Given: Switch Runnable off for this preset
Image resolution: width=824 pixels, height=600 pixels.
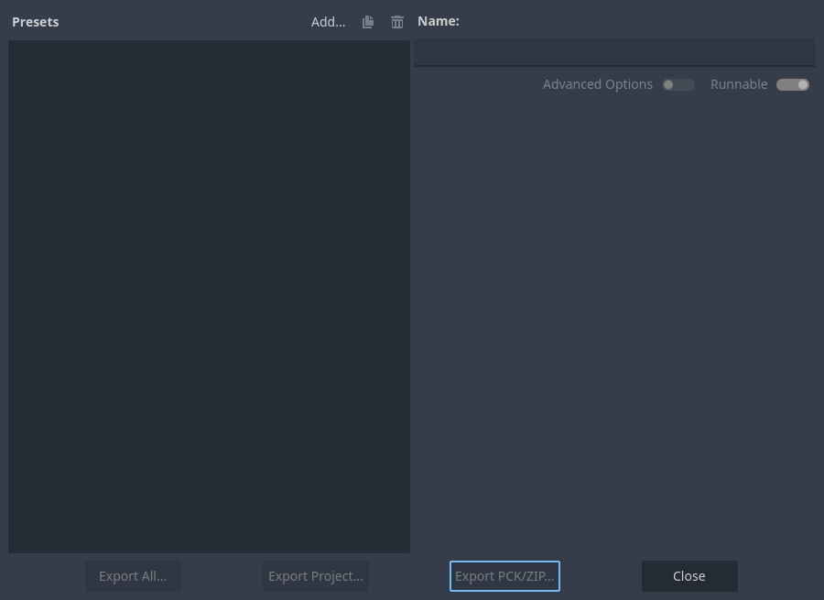Looking at the screenshot, I should (x=792, y=84).
